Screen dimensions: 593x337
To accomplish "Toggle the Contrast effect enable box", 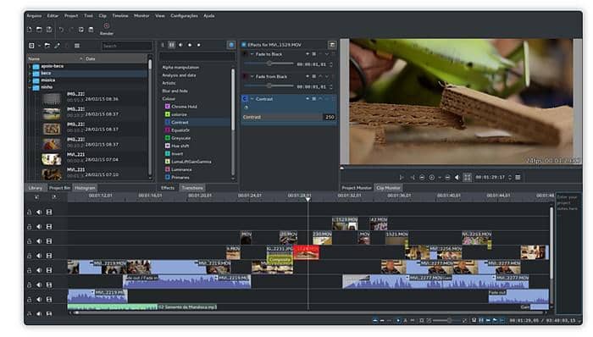I will tap(245, 98).
